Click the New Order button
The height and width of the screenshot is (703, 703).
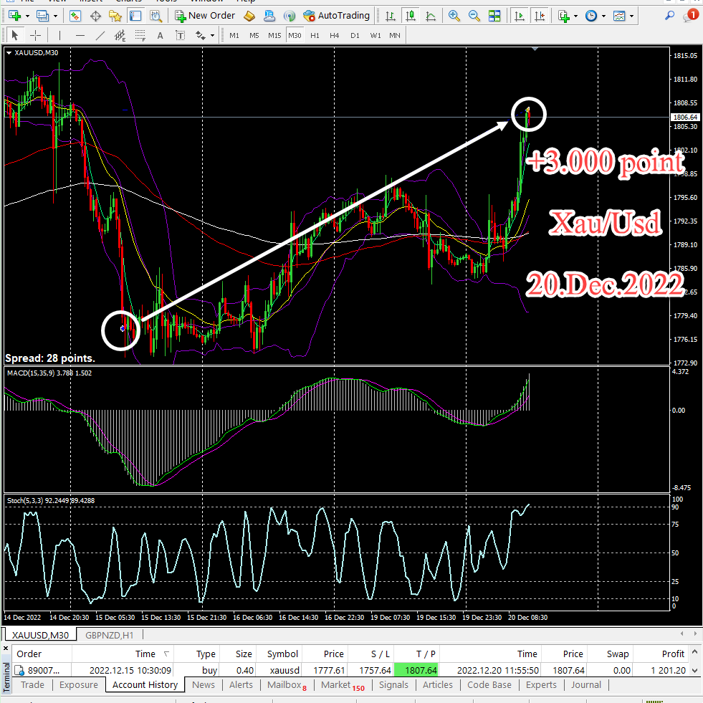click(204, 15)
